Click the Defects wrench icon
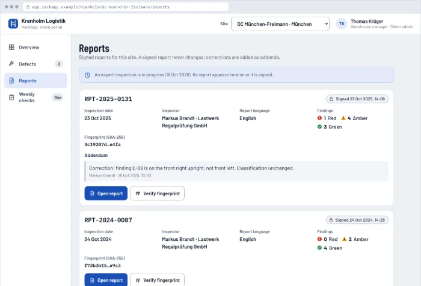 11,64
